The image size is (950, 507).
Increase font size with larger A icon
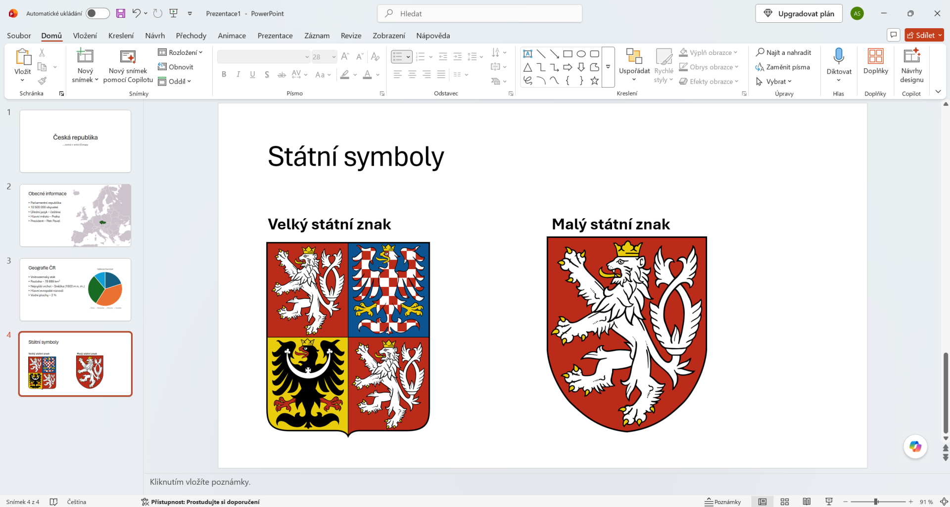click(x=345, y=56)
